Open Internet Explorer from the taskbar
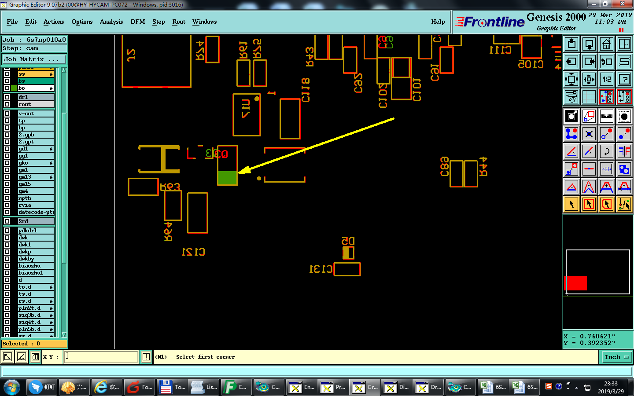 click(x=107, y=387)
